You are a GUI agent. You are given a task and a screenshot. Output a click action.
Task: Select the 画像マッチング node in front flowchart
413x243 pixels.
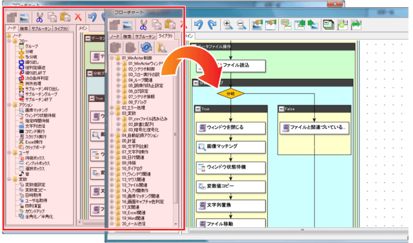pos(231,147)
